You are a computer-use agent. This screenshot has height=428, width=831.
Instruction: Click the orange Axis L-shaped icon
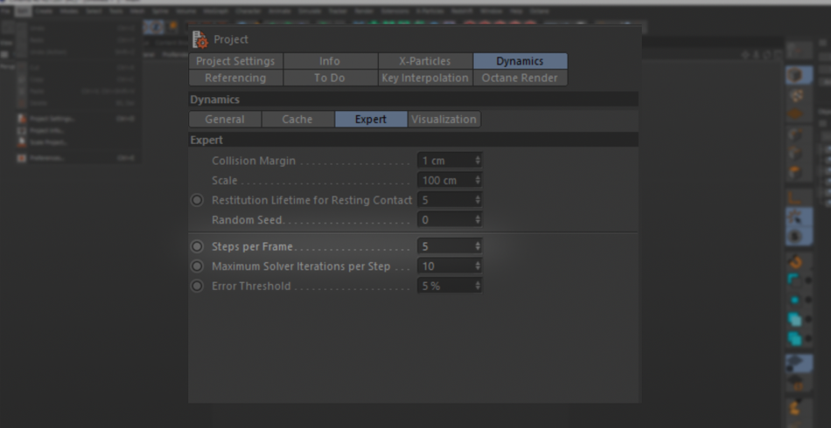click(x=795, y=199)
